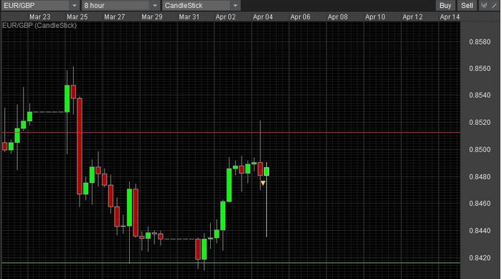Click the Apr 10 date label

pos(375,17)
